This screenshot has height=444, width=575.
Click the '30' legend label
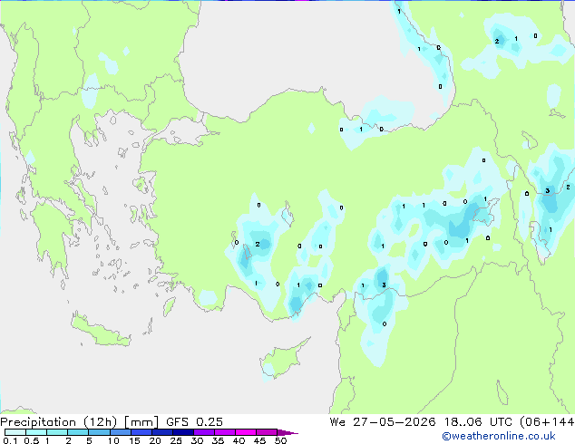197,440
